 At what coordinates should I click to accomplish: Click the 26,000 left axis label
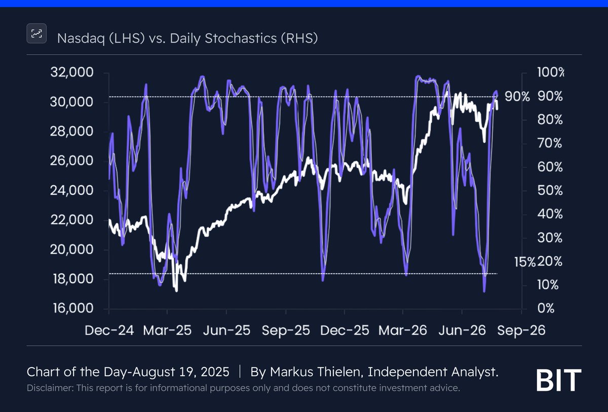[71, 161]
